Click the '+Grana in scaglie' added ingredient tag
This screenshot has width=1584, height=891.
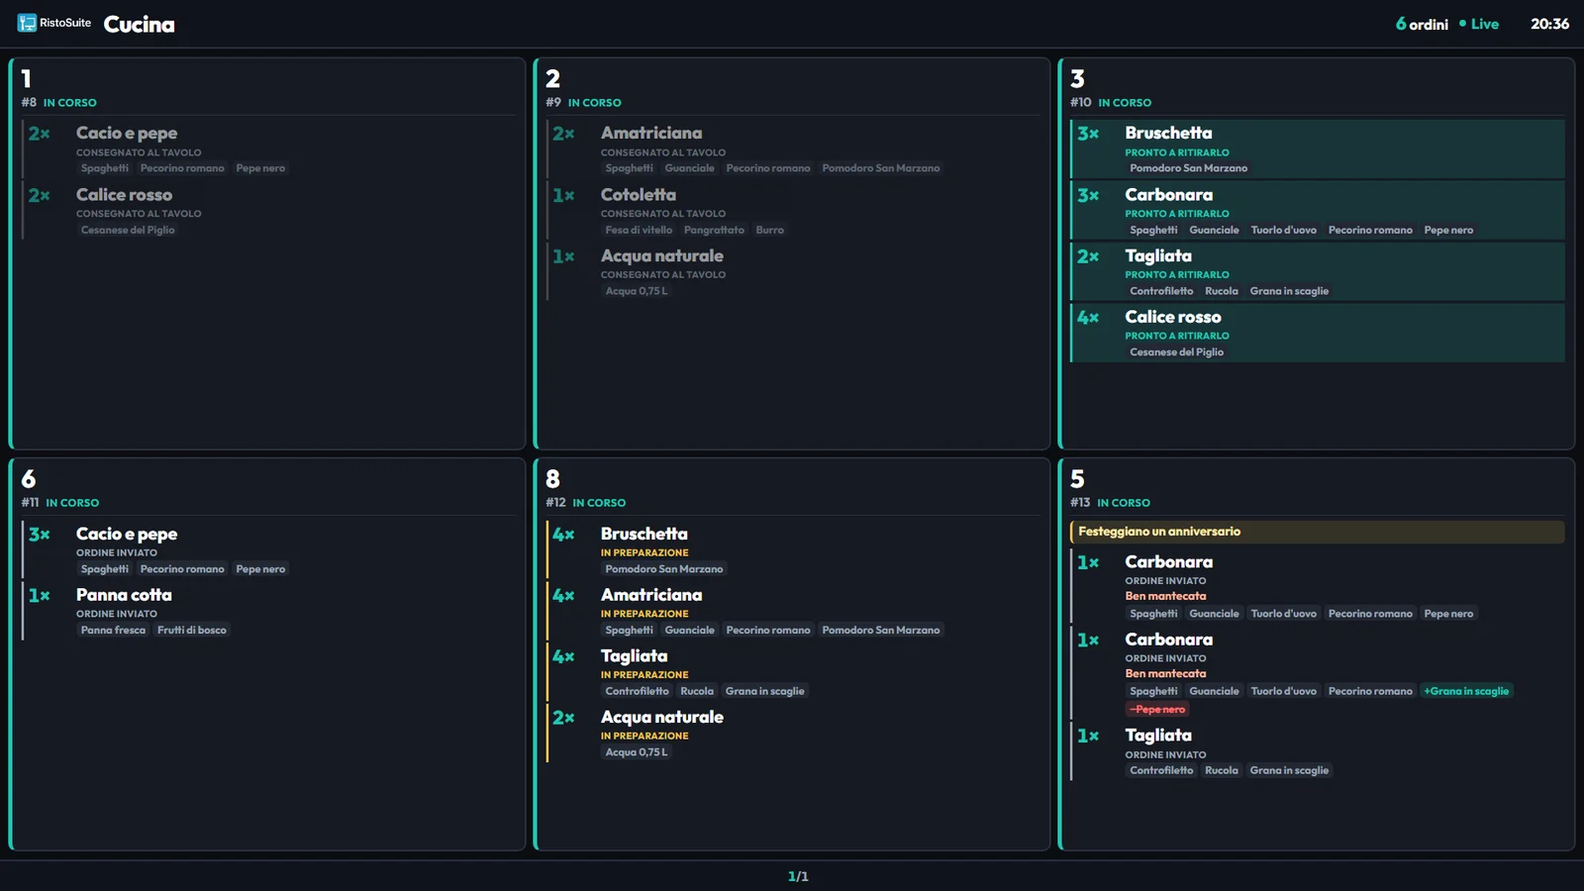pos(1466,691)
